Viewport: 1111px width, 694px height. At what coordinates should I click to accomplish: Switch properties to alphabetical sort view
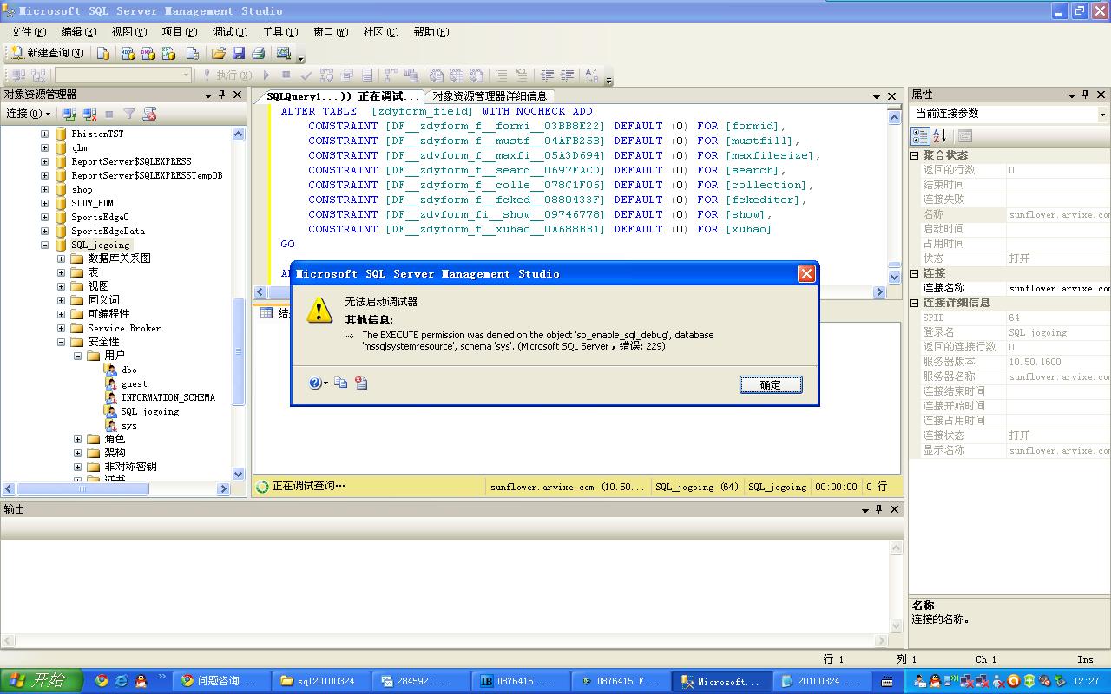(x=939, y=136)
